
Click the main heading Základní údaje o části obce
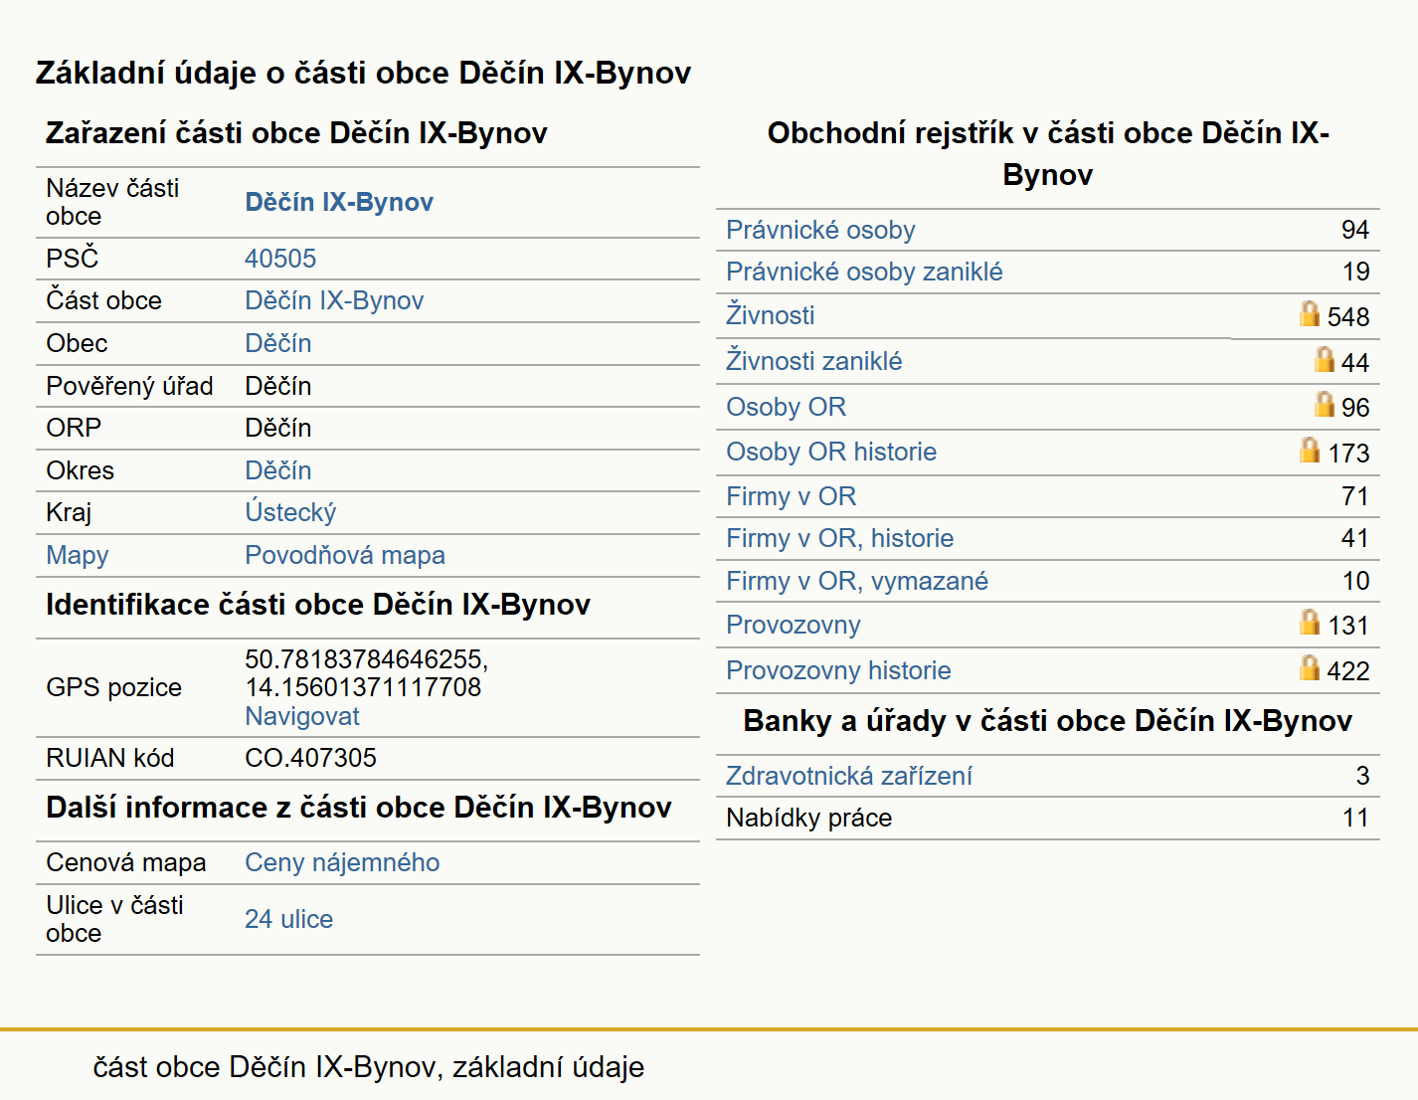(363, 73)
